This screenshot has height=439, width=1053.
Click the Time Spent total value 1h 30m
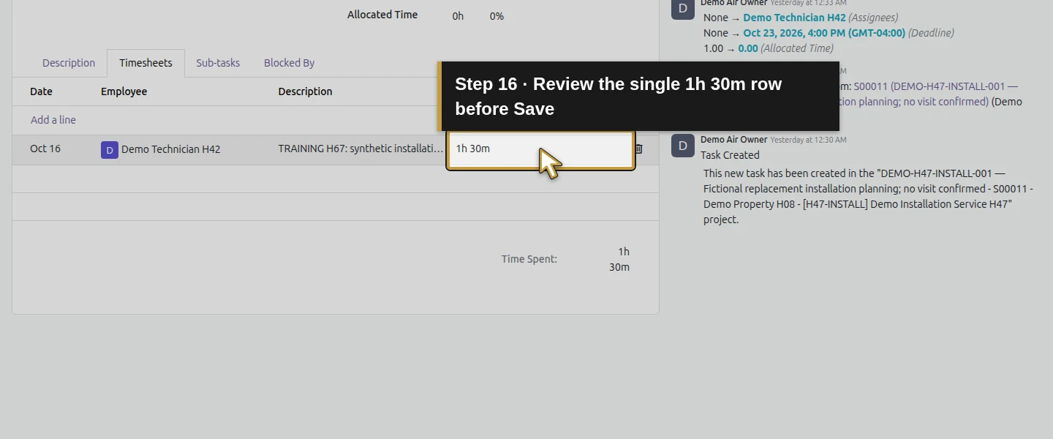coord(619,260)
